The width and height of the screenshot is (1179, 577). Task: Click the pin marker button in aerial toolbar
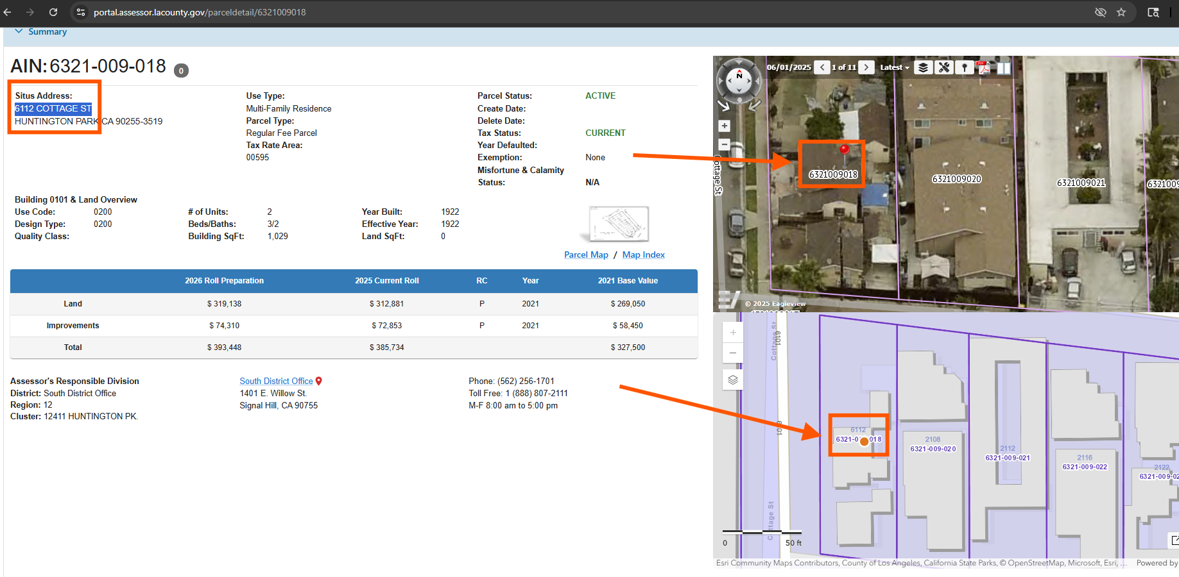coord(964,67)
